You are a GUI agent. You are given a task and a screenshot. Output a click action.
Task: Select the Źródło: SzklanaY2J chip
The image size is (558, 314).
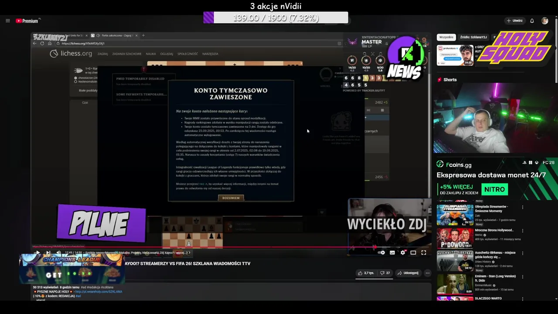473,38
